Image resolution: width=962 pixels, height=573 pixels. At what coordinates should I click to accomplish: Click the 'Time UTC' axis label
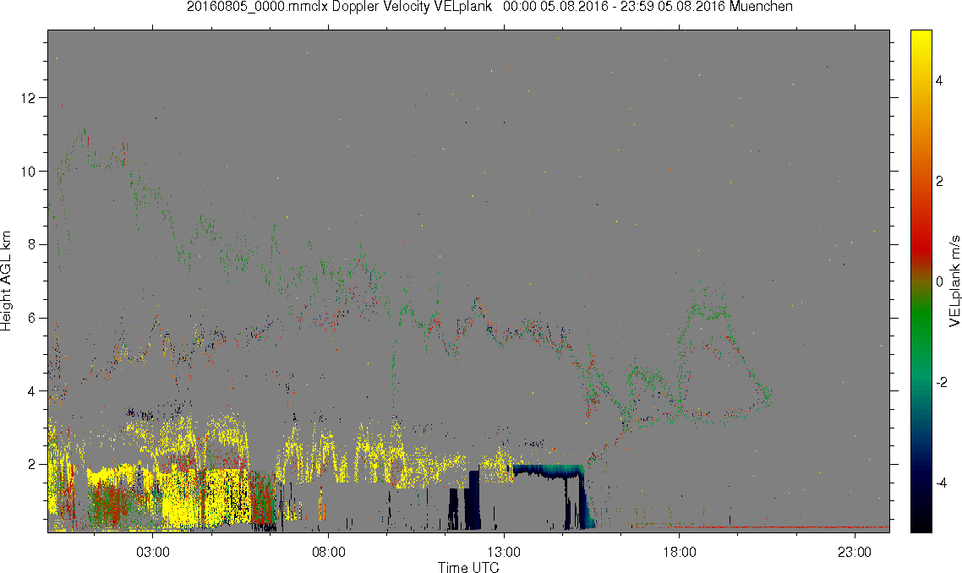[468, 567]
